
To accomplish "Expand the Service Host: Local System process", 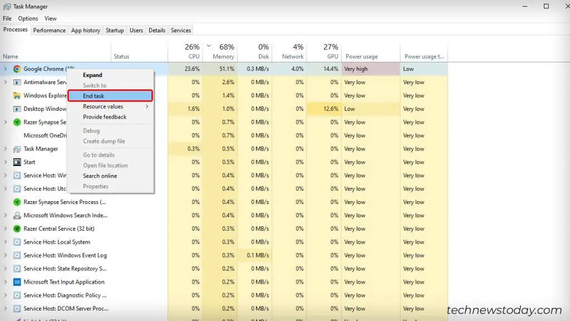I will click(x=6, y=242).
